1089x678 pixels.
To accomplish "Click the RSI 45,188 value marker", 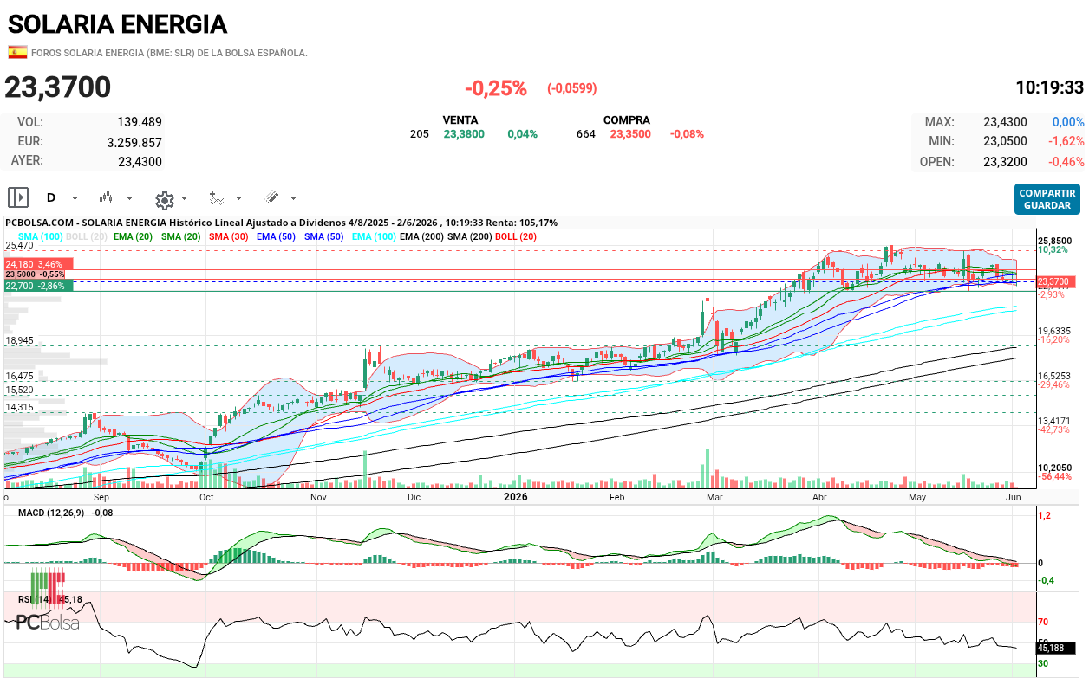I will point(1055,648).
